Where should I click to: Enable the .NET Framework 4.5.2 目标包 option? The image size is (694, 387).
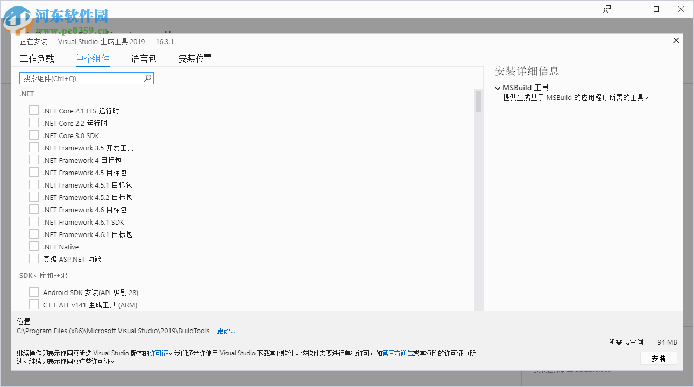pyautogui.click(x=33, y=197)
